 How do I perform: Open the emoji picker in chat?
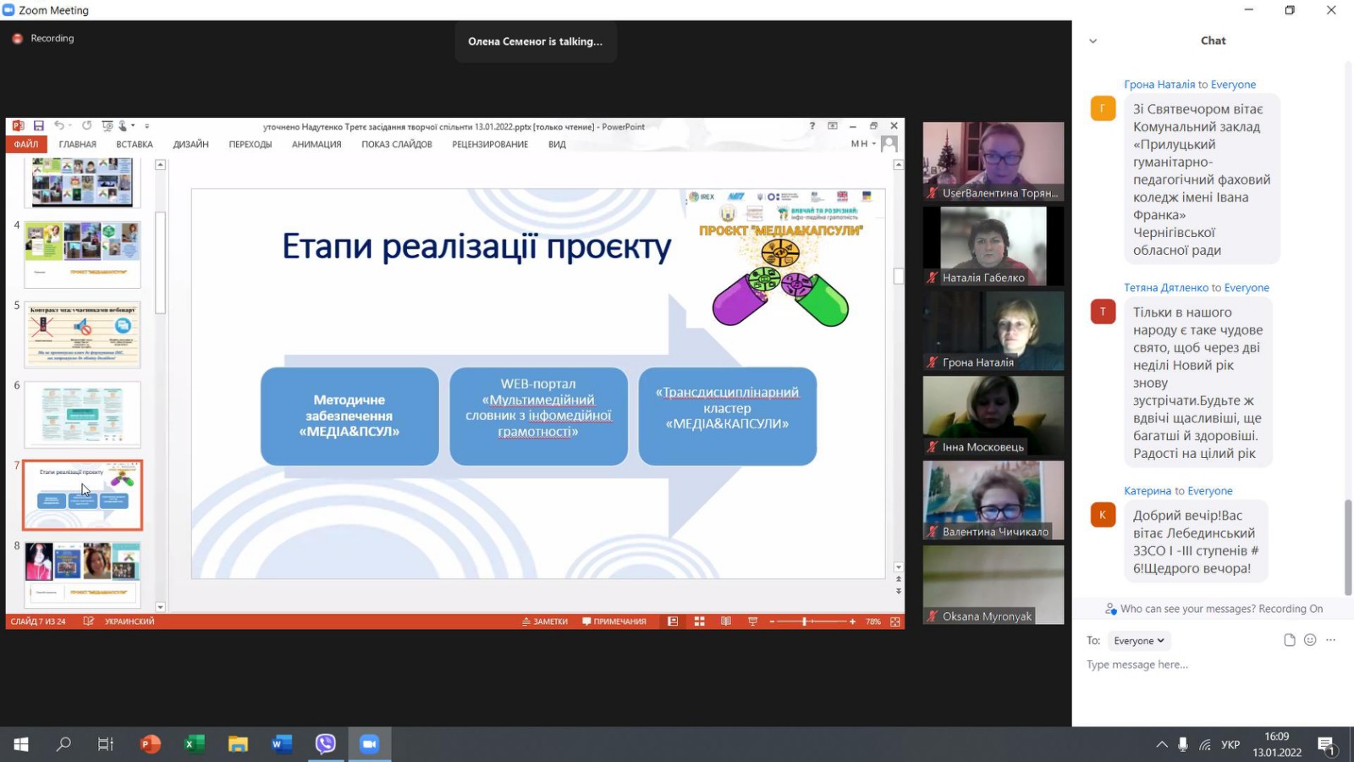[1310, 640]
